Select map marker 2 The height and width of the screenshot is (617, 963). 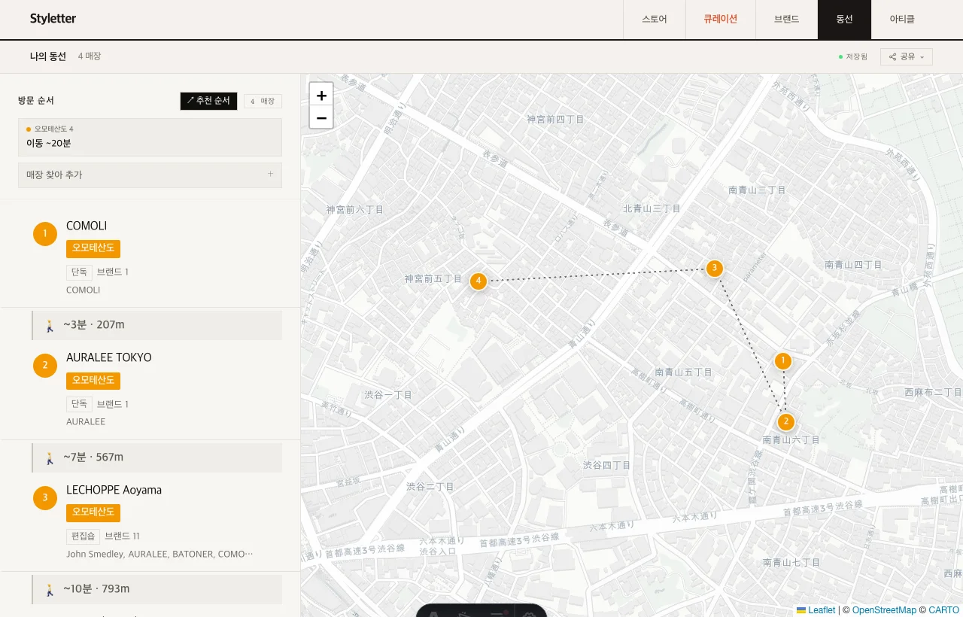[785, 421]
